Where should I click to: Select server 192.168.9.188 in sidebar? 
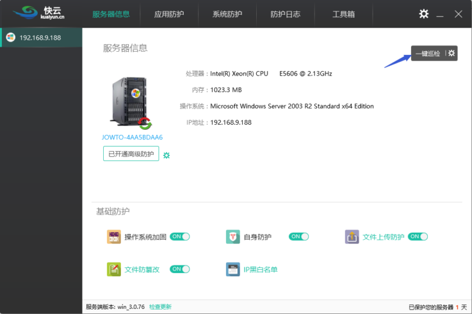(40, 37)
